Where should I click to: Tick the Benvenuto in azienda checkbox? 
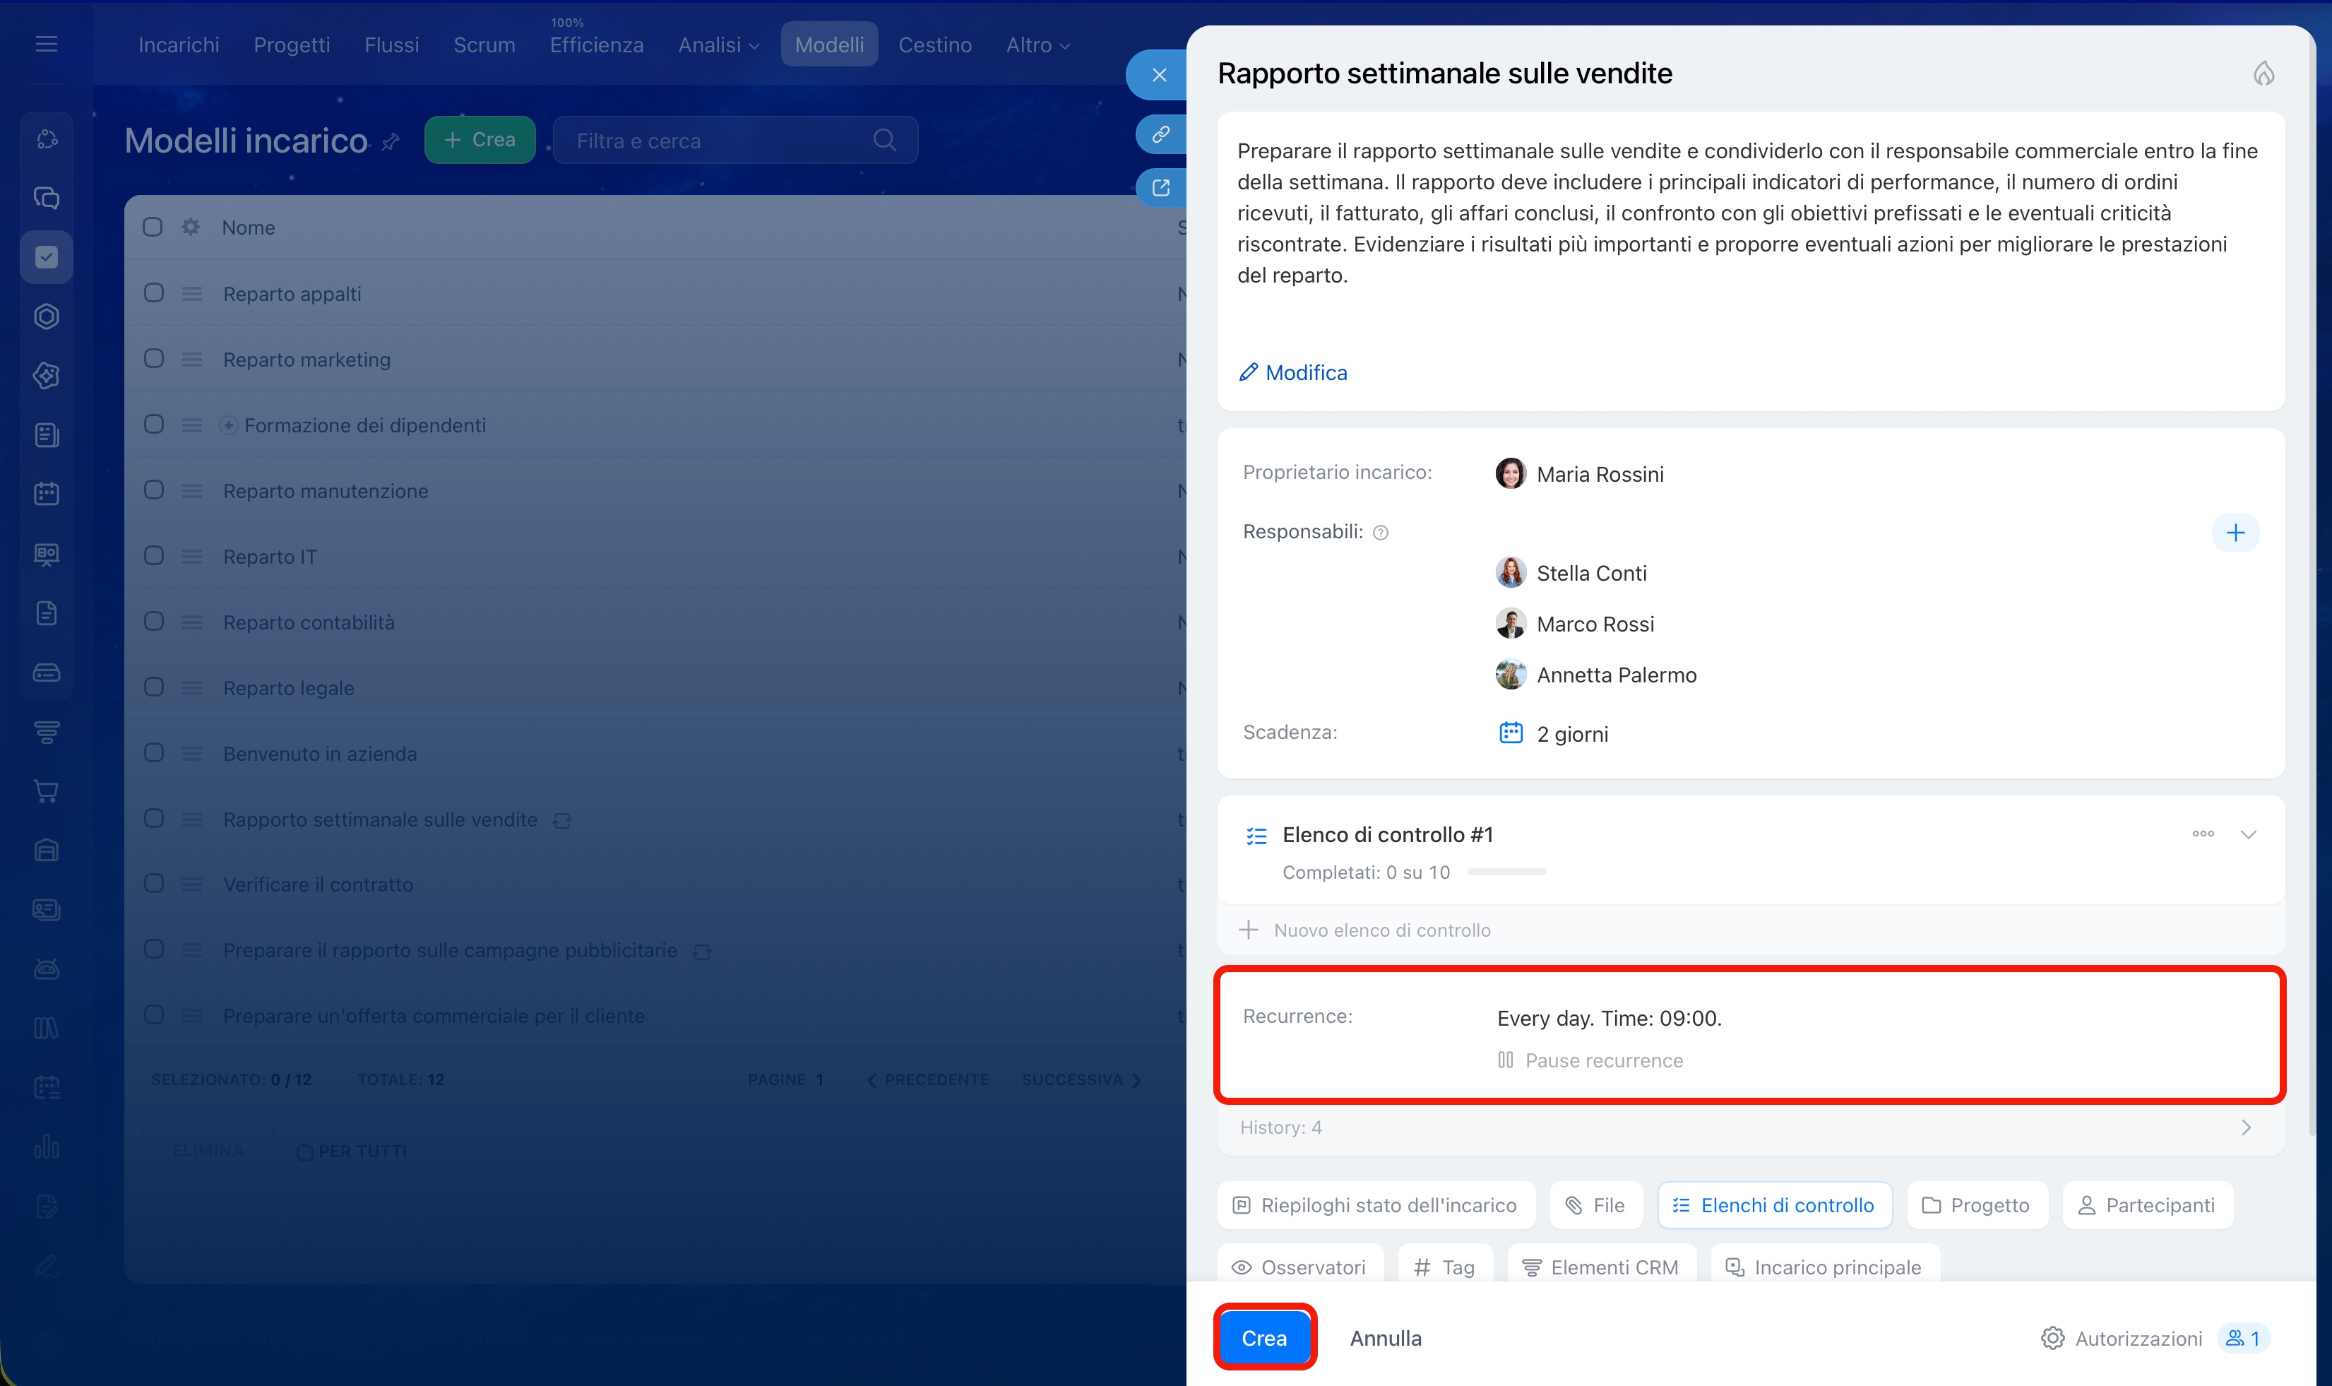tap(154, 753)
